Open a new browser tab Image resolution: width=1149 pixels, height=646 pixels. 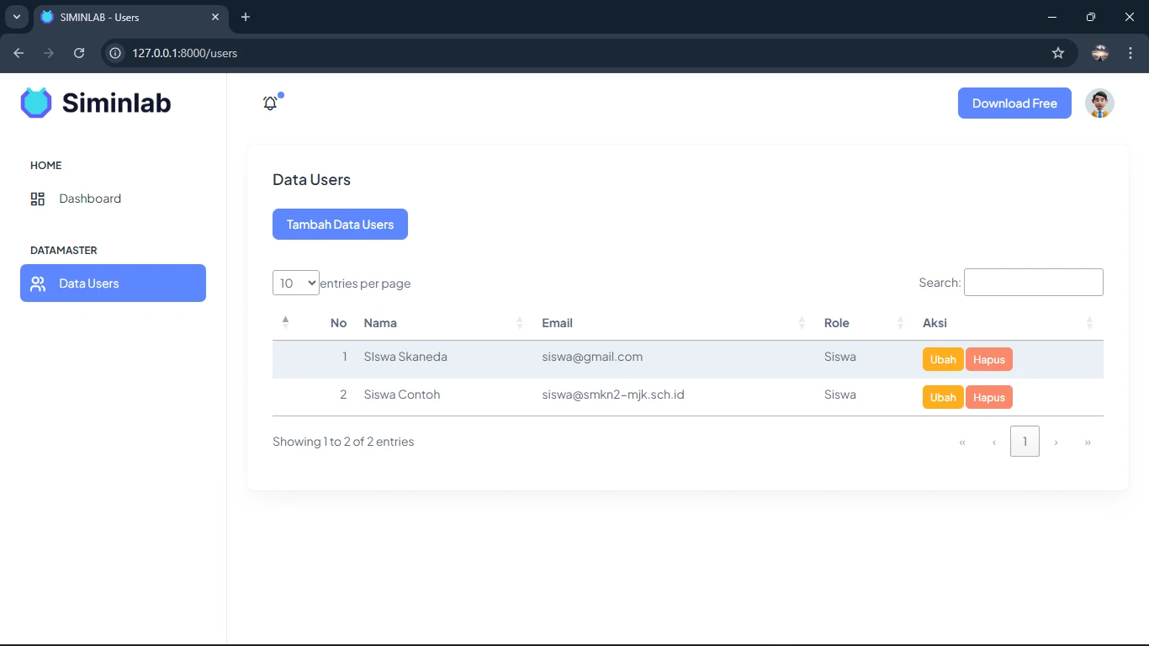(246, 17)
